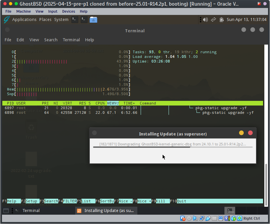Click the Uptime 03:26:08 text
The image size is (270, 224).
pos(151,61)
